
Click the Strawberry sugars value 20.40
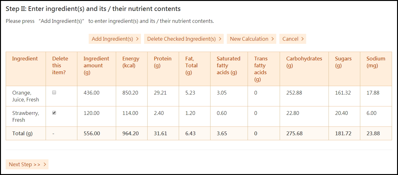341,113
